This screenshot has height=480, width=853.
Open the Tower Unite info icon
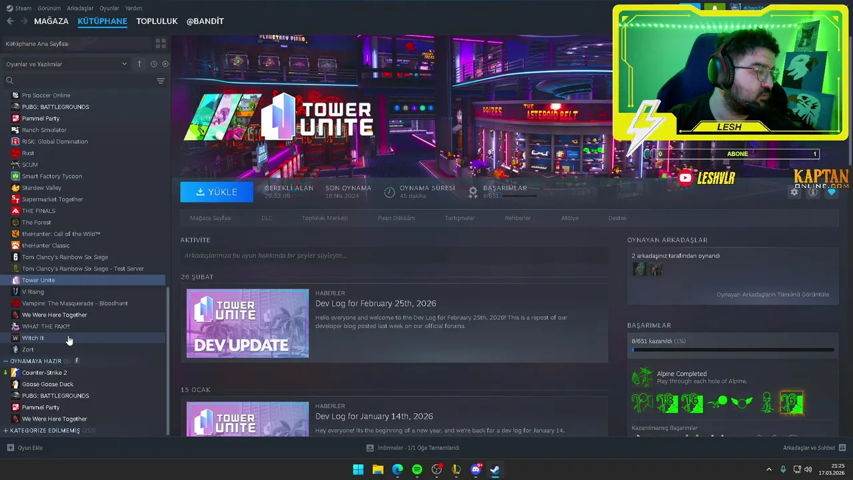(812, 192)
